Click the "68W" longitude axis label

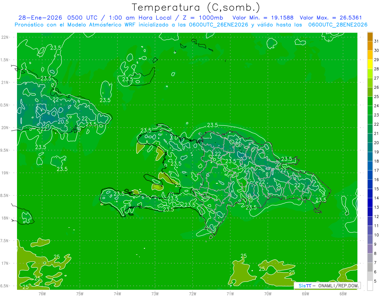343,294
